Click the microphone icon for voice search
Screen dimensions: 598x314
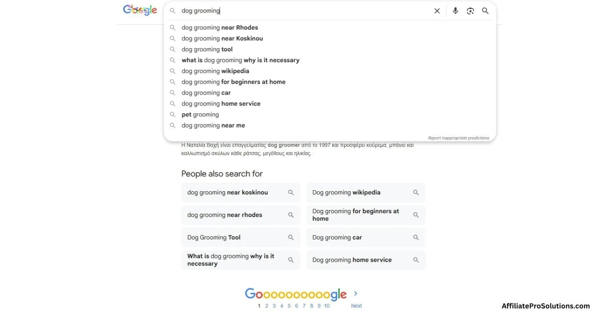pos(455,11)
